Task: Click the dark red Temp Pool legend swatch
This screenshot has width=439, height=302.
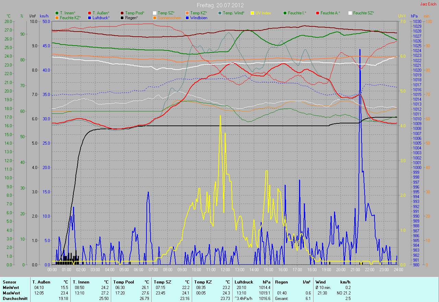Action: click(122, 13)
